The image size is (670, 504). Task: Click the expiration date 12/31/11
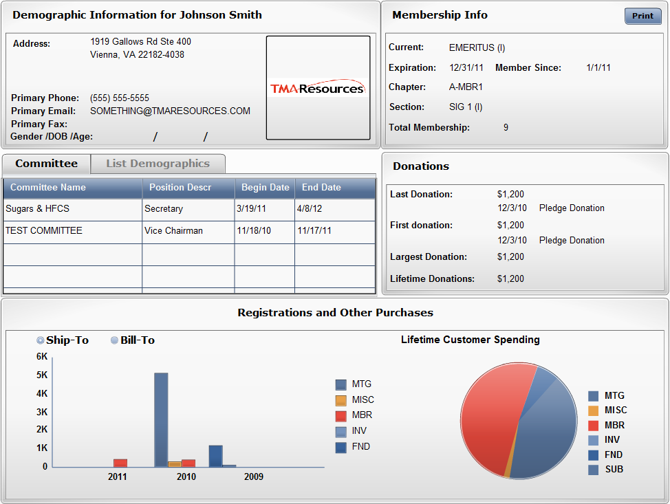tap(466, 68)
